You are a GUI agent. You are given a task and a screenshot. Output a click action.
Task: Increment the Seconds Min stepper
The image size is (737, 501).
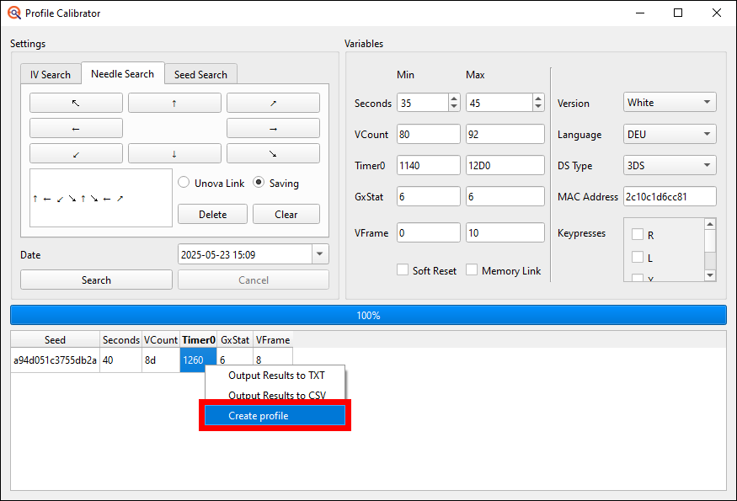453,98
